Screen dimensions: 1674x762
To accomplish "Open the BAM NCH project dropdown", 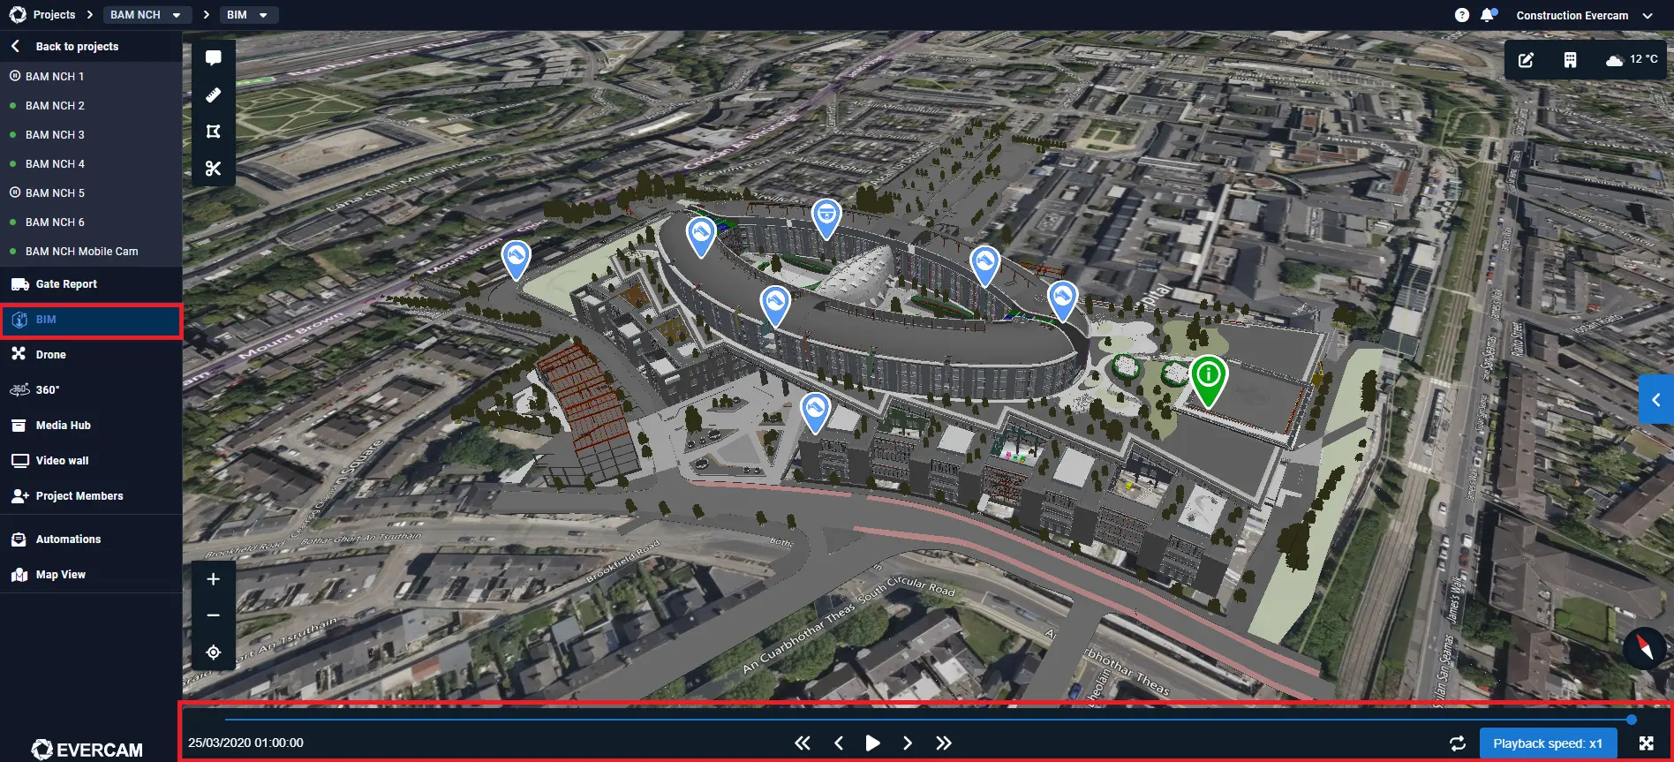I will click(x=147, y=15).
